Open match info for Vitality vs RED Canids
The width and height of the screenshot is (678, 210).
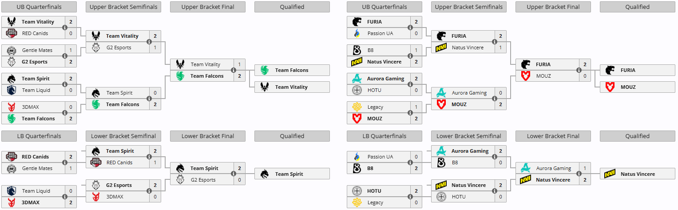point(65,28)
